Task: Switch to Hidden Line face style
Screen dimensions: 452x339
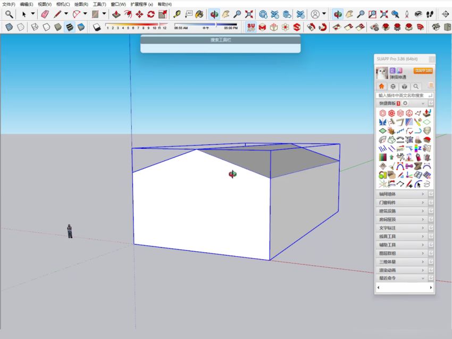Action: [x=46, y=27]
